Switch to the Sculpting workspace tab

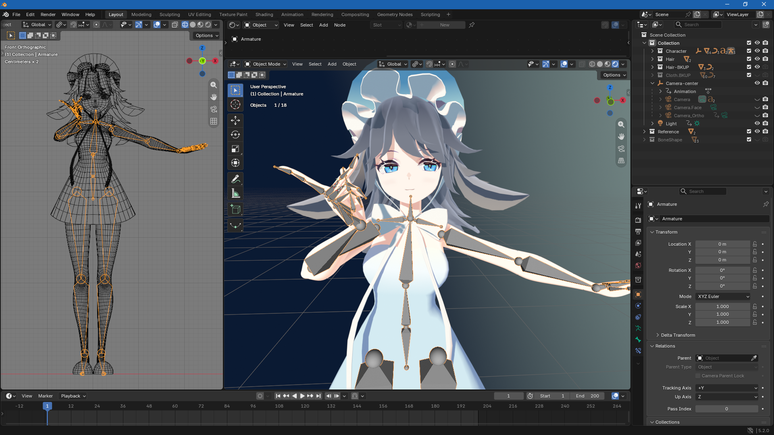tap(170, 14)
